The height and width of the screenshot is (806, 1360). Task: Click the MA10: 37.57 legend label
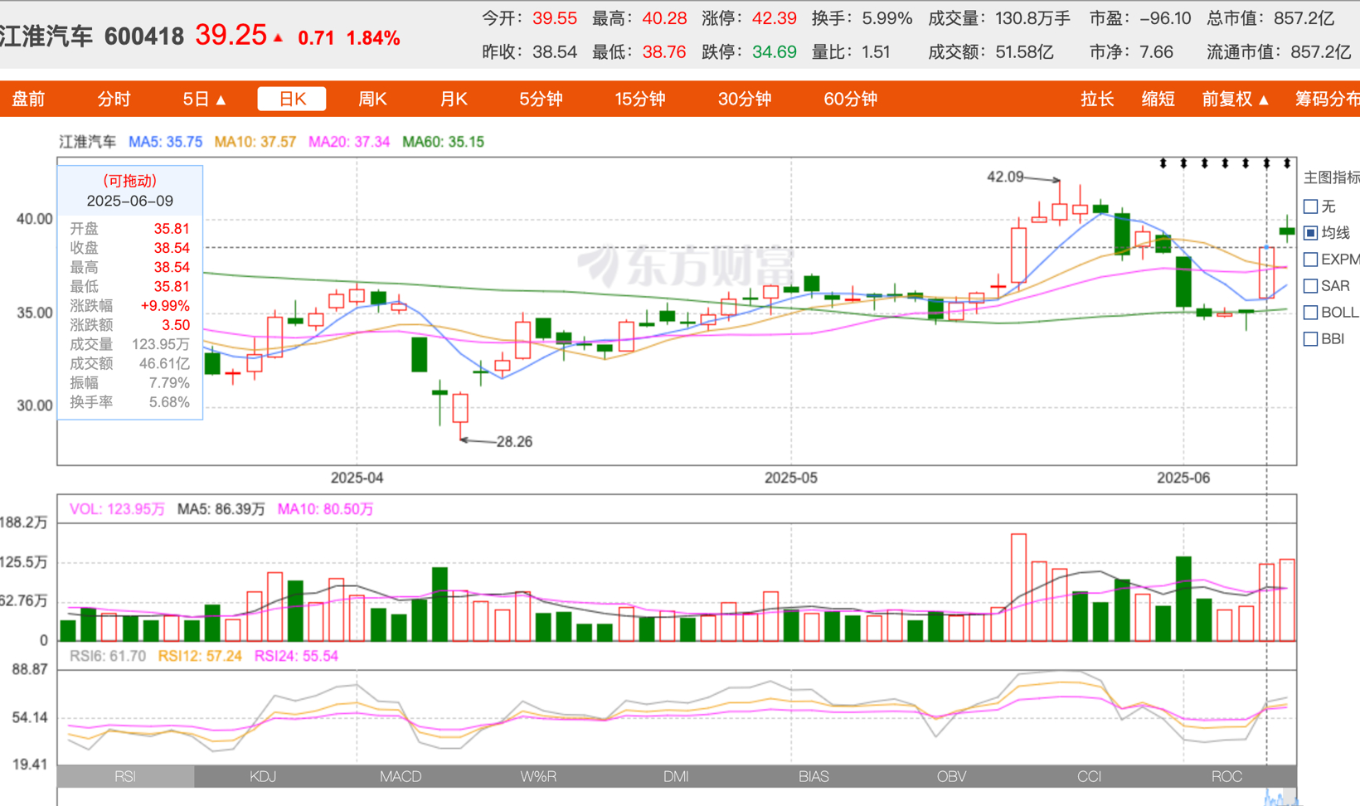(x=255, y=142)
